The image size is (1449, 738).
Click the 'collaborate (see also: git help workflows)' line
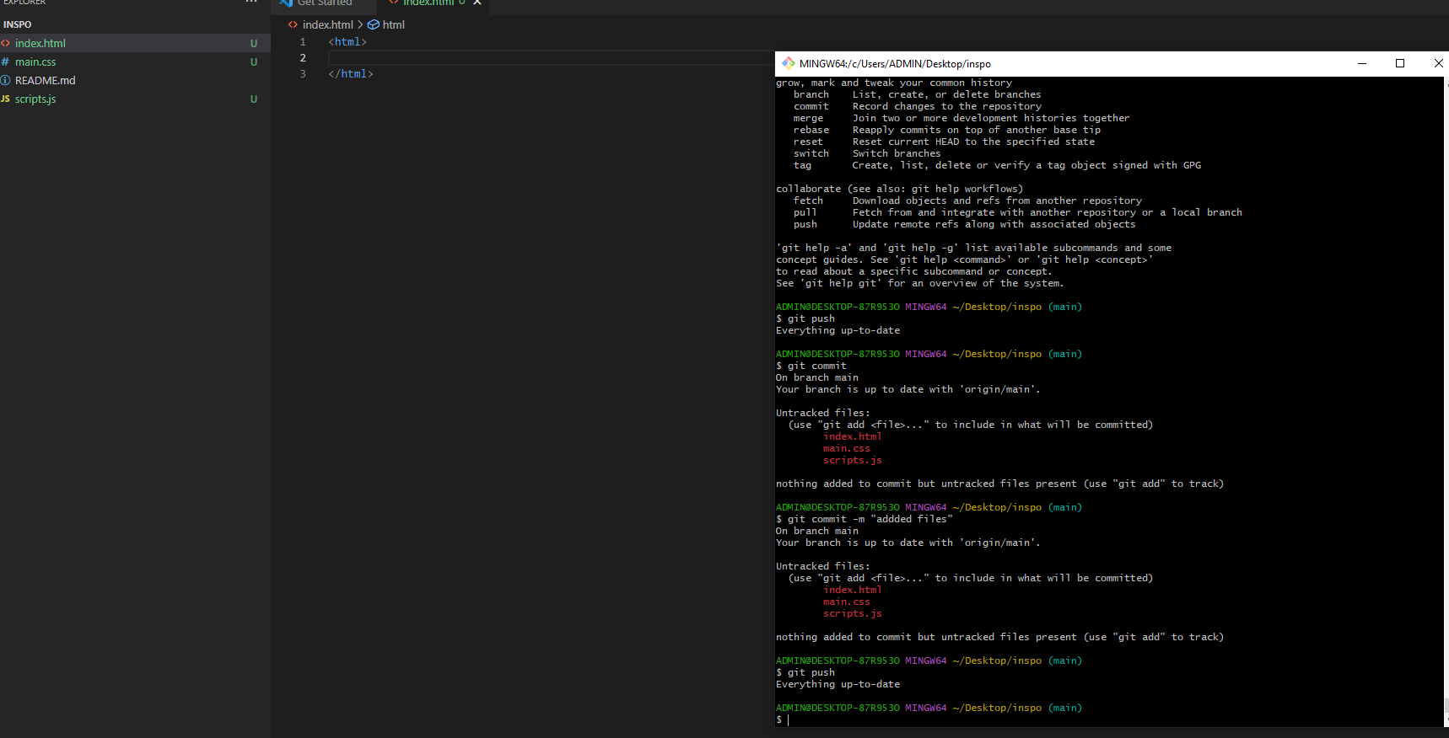coord(899,189)
